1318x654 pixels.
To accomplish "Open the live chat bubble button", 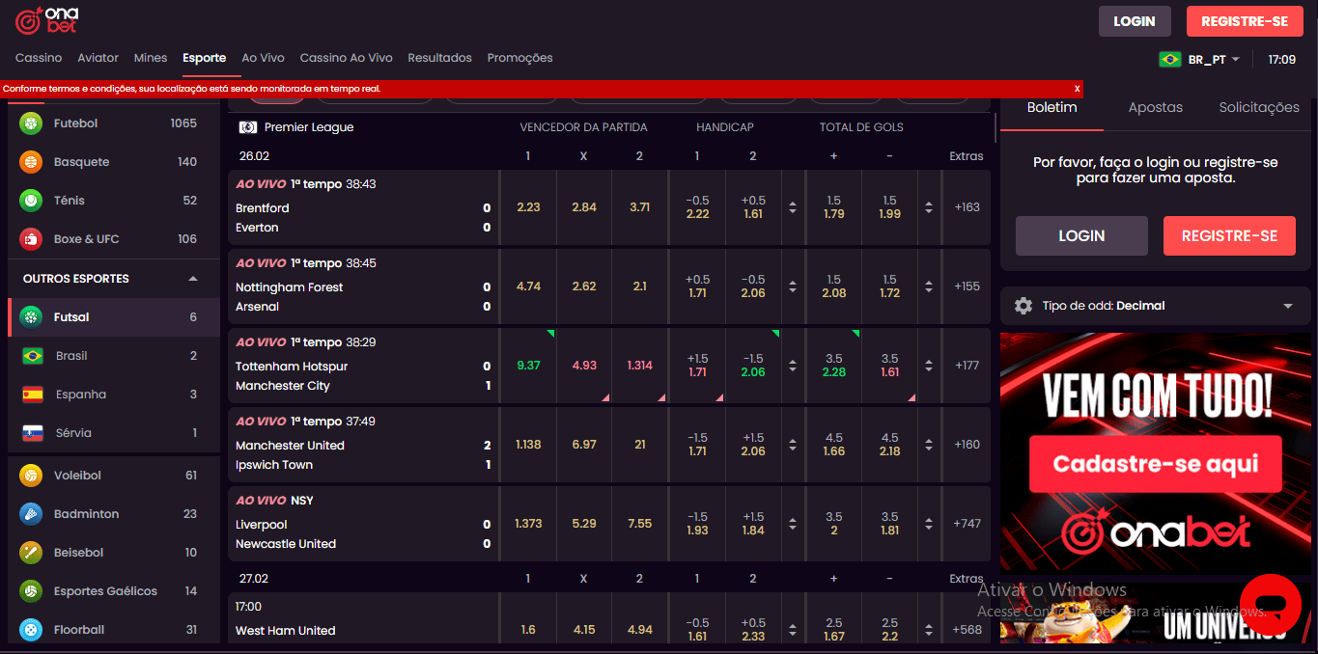I will point(1271,605).
